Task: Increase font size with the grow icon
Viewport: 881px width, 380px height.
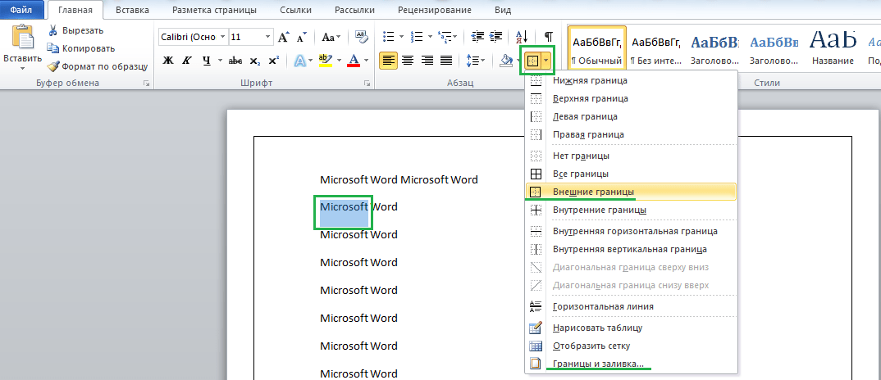Action: [283, 37]
